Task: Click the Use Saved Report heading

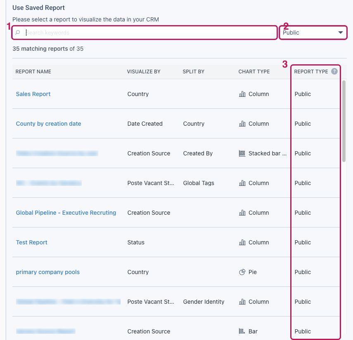Action: tap(38, 8)
